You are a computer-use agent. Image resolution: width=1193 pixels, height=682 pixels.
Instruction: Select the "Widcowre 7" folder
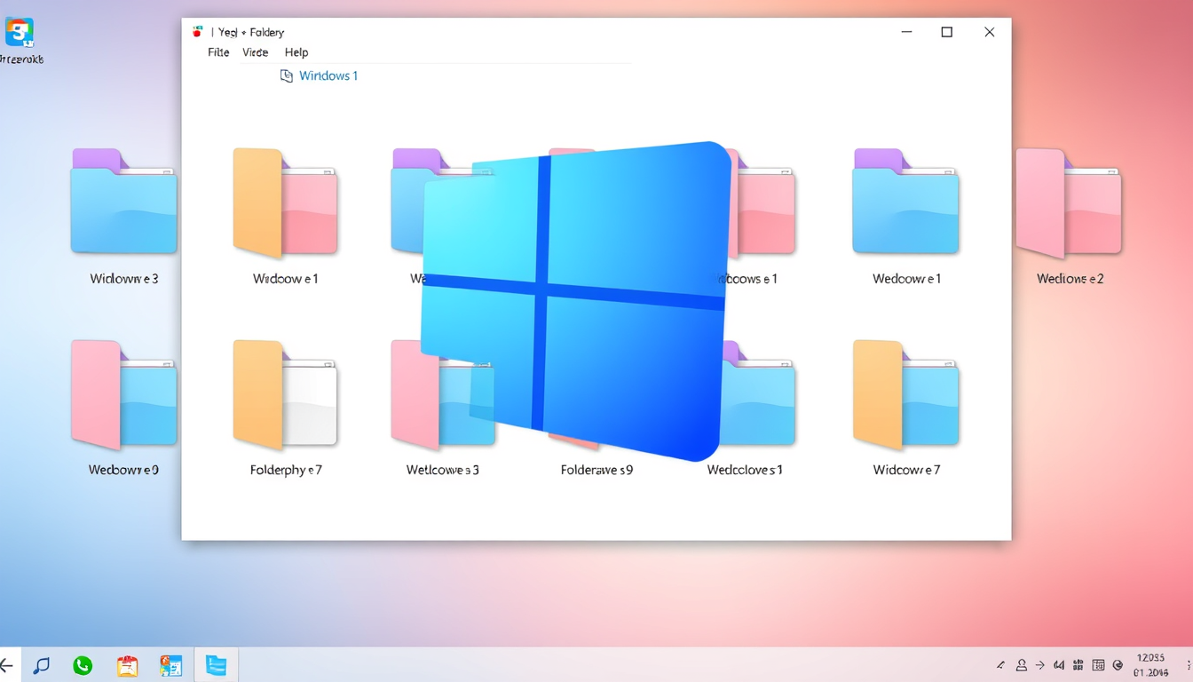906,408
